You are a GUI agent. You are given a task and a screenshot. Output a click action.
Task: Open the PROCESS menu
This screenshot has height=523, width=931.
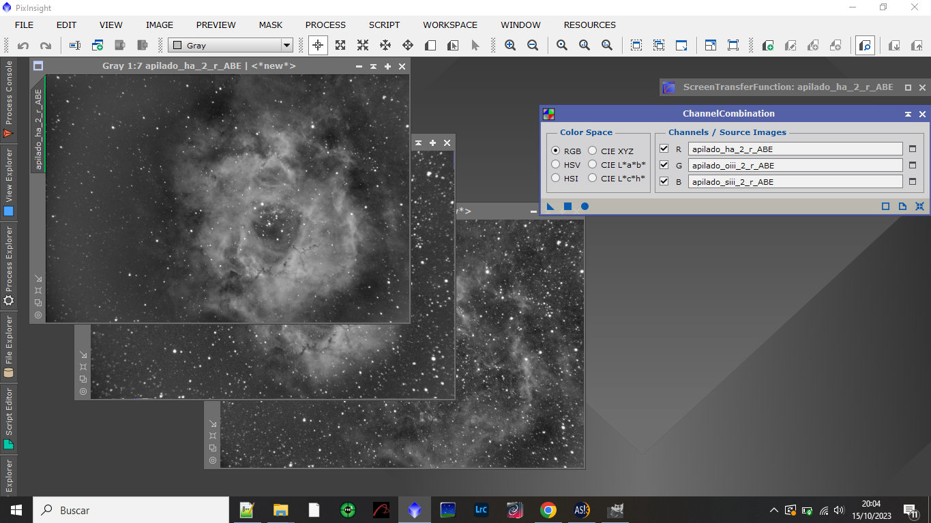click(x=325, y=25)
